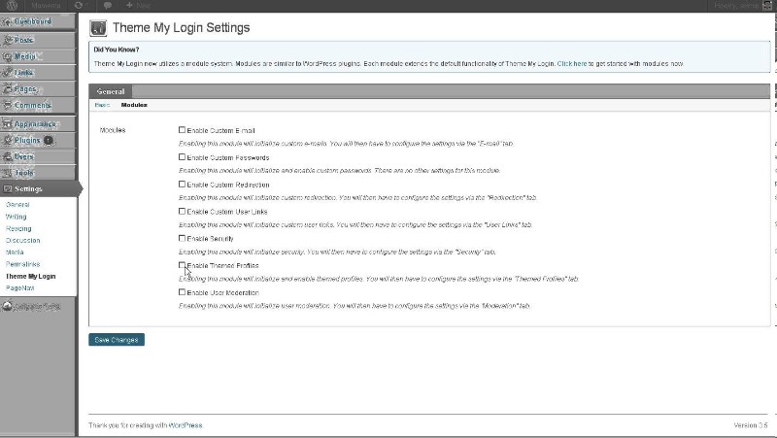
Task: Click the Collapse menu label
Action: [37, 306]
